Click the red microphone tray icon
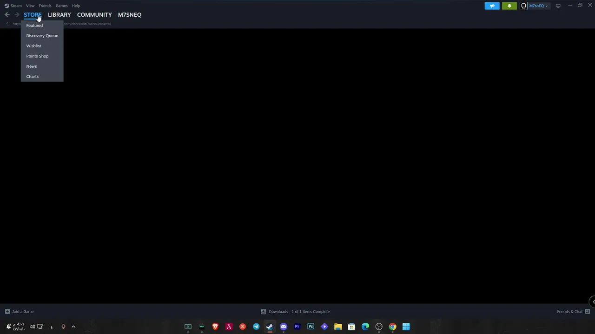The height and width of the screenshot is (334, 595). [x=63, y=327]
